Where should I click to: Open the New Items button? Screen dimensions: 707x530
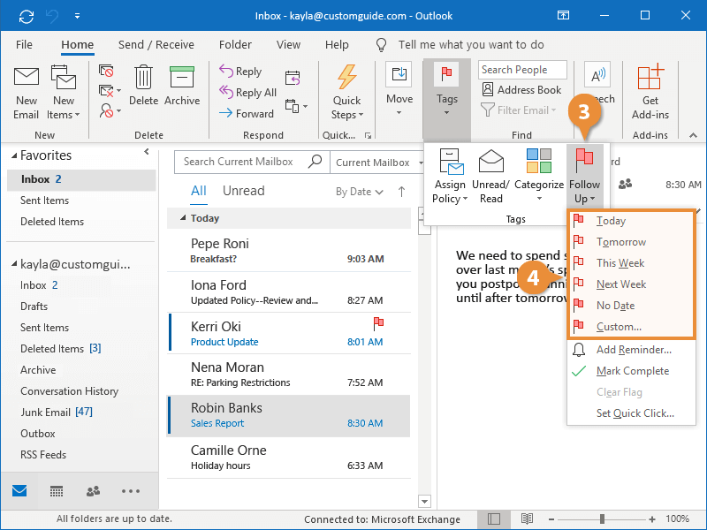coord(64,93)
